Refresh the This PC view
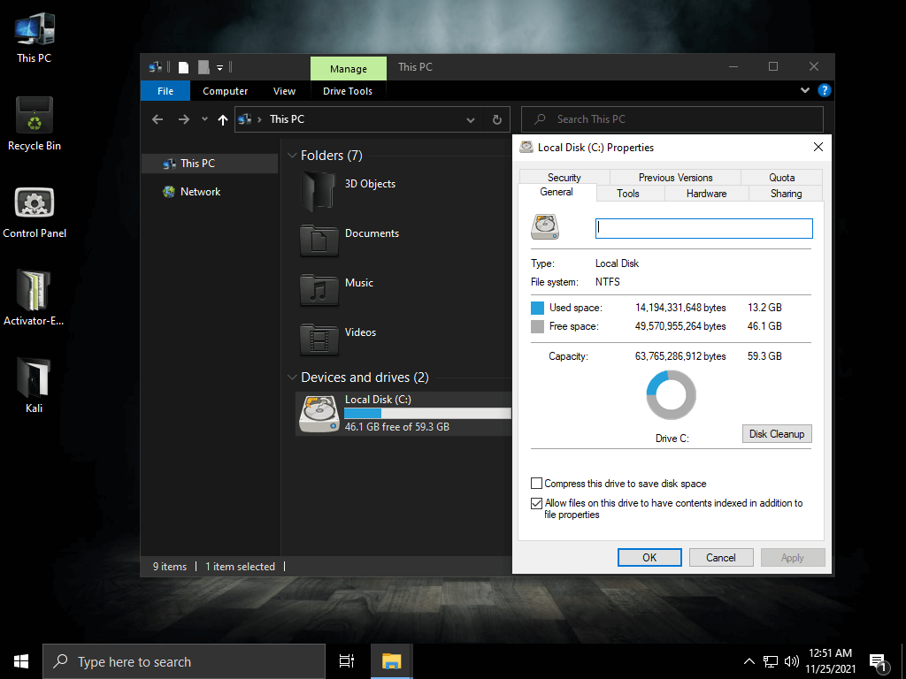906x679 pixels. pos(497,119)
